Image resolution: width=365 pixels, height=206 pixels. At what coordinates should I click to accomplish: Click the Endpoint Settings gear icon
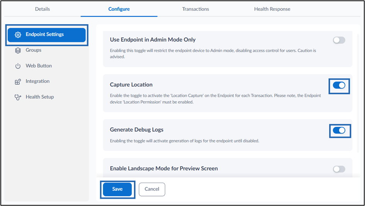pyautogui.click(x=18, y=35)
